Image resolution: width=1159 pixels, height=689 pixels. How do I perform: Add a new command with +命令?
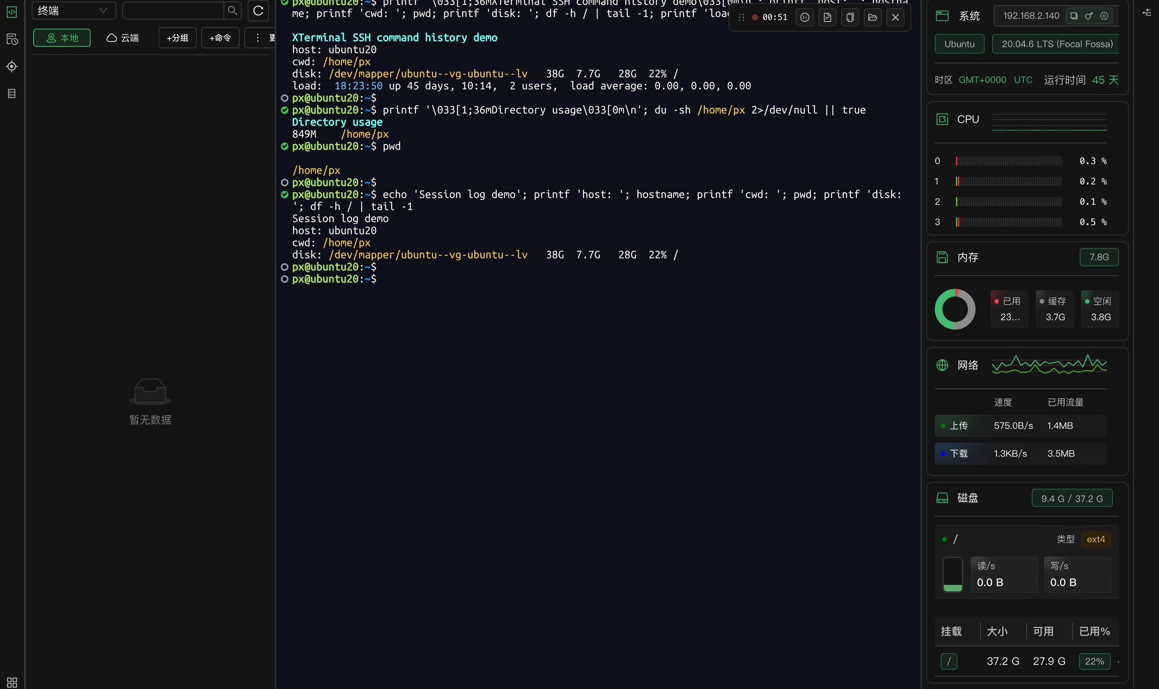220,38
